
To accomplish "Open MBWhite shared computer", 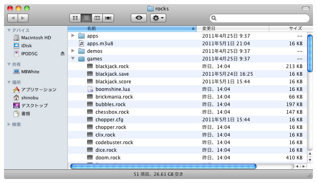I will tap(30, 72).
